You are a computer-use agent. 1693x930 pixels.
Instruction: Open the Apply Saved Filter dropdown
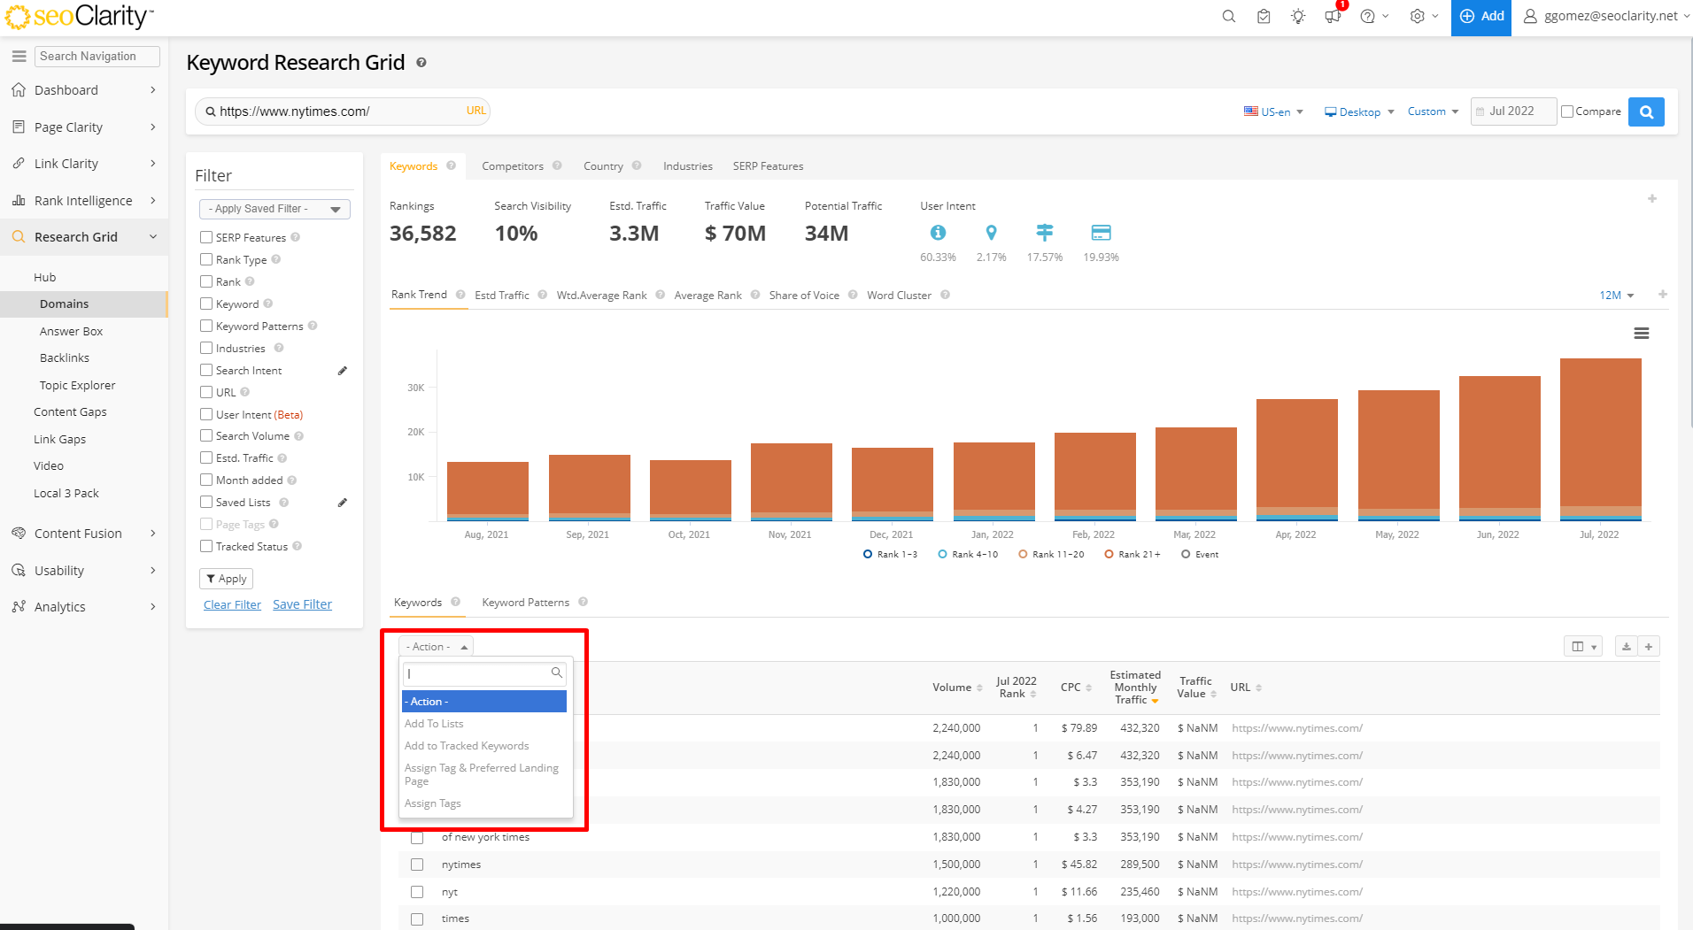coord(274,209)
